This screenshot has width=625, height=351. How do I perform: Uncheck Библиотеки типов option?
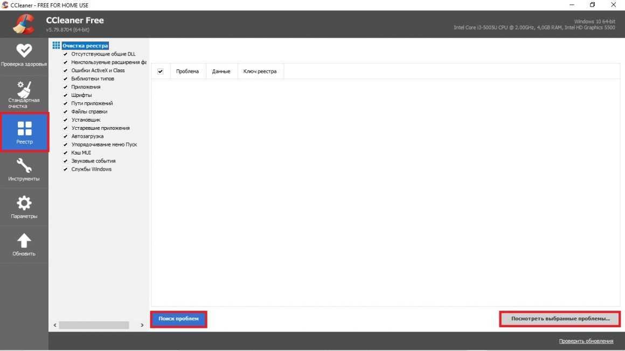[65, 79]
